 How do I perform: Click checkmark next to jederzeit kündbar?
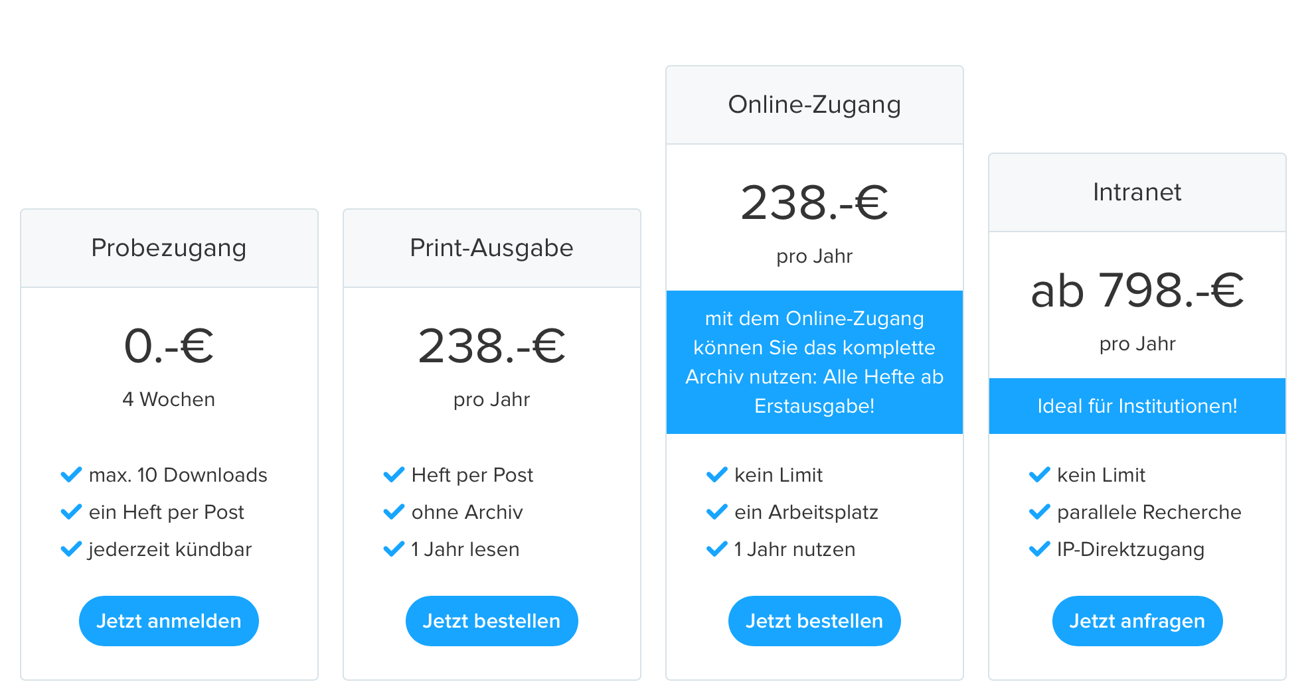71,549
